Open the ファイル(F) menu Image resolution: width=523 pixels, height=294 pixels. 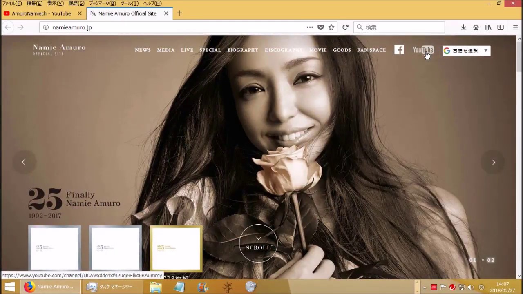pyautogui.click(x=12, y=3)
